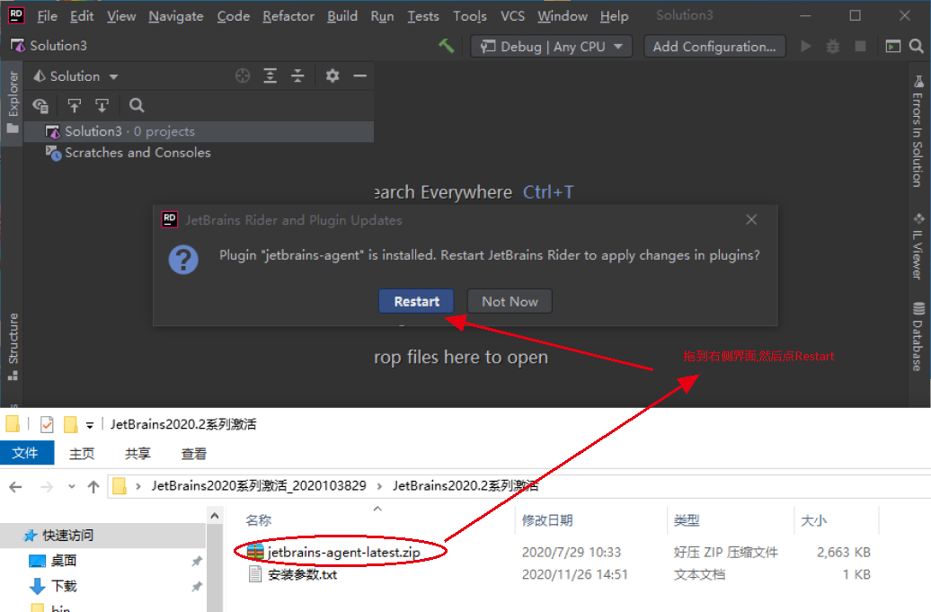Select the 安装参数.txt file
Image resolution: width=931 pixels, height=612 pixels.
(293, 574)
